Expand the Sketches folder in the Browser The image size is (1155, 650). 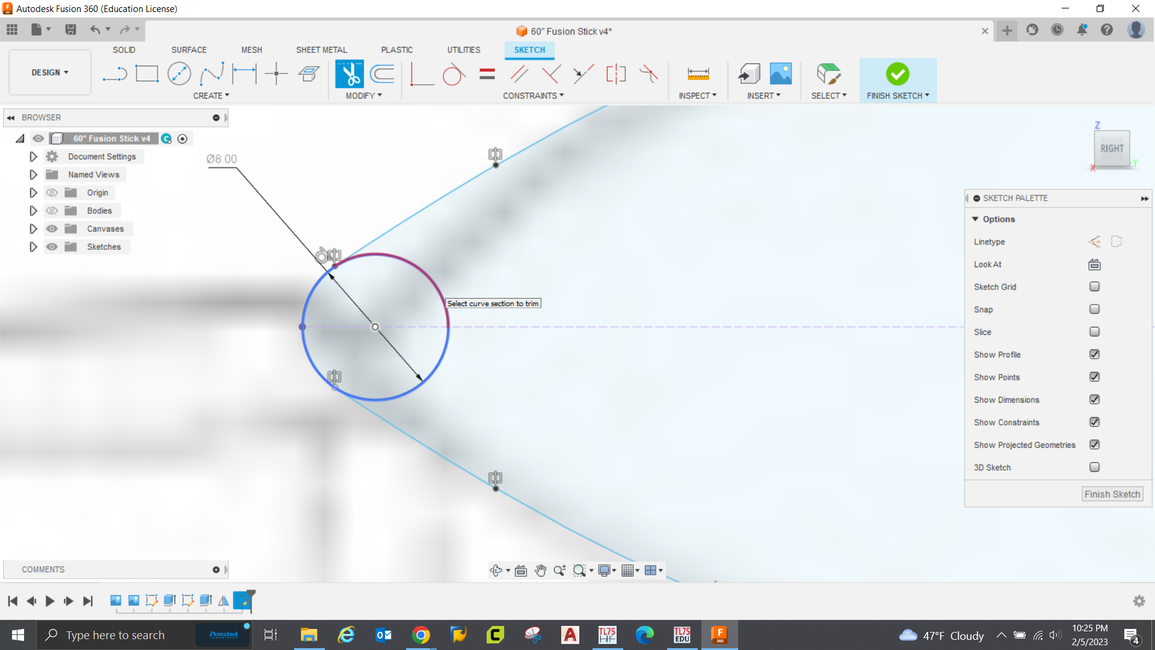click(x=33, y=247)
